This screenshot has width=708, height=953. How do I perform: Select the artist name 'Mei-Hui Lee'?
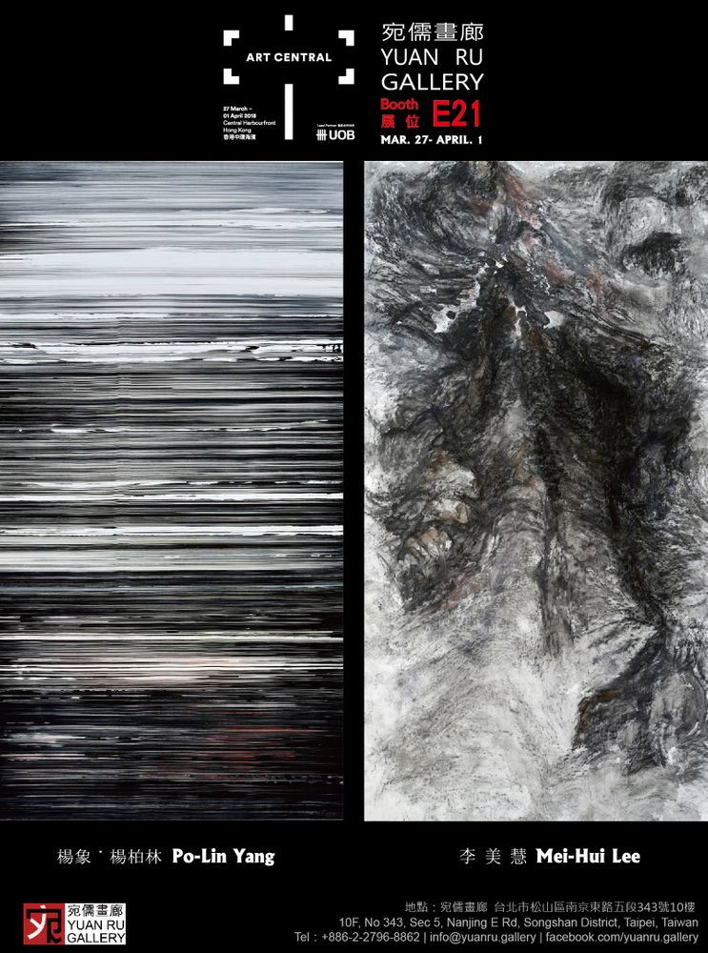[x=588, y=857]
